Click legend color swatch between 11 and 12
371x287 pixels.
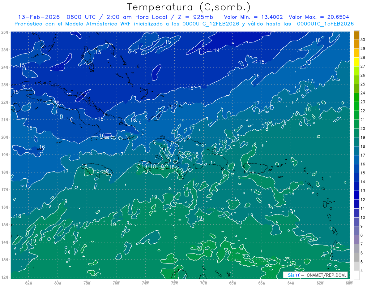tap(356, 204)
